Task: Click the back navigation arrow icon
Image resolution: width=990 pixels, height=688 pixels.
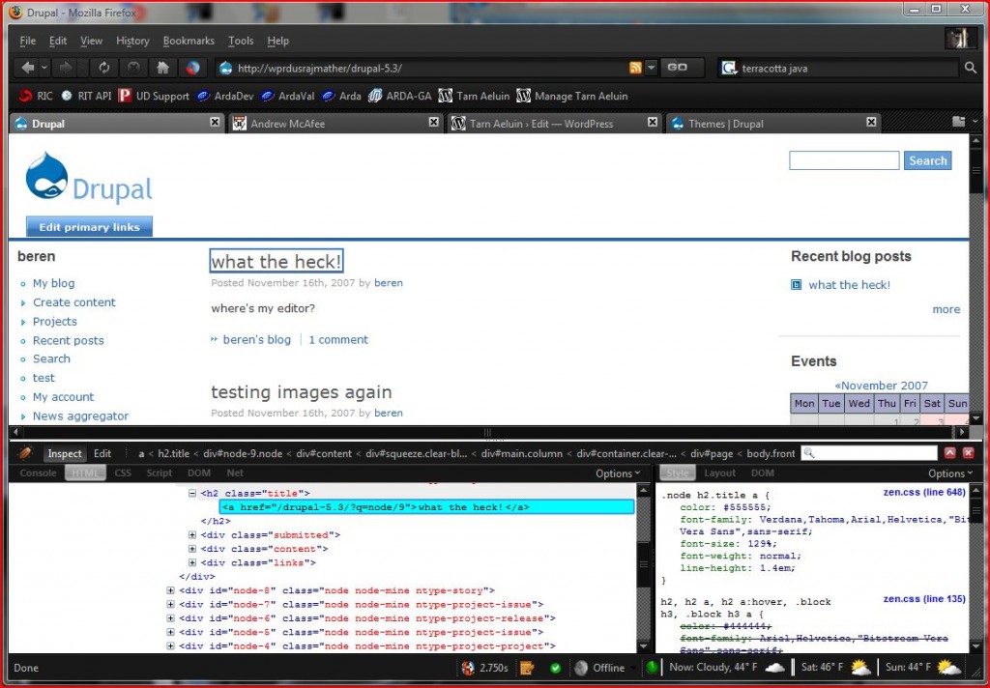Action: (x=26, y=68)
